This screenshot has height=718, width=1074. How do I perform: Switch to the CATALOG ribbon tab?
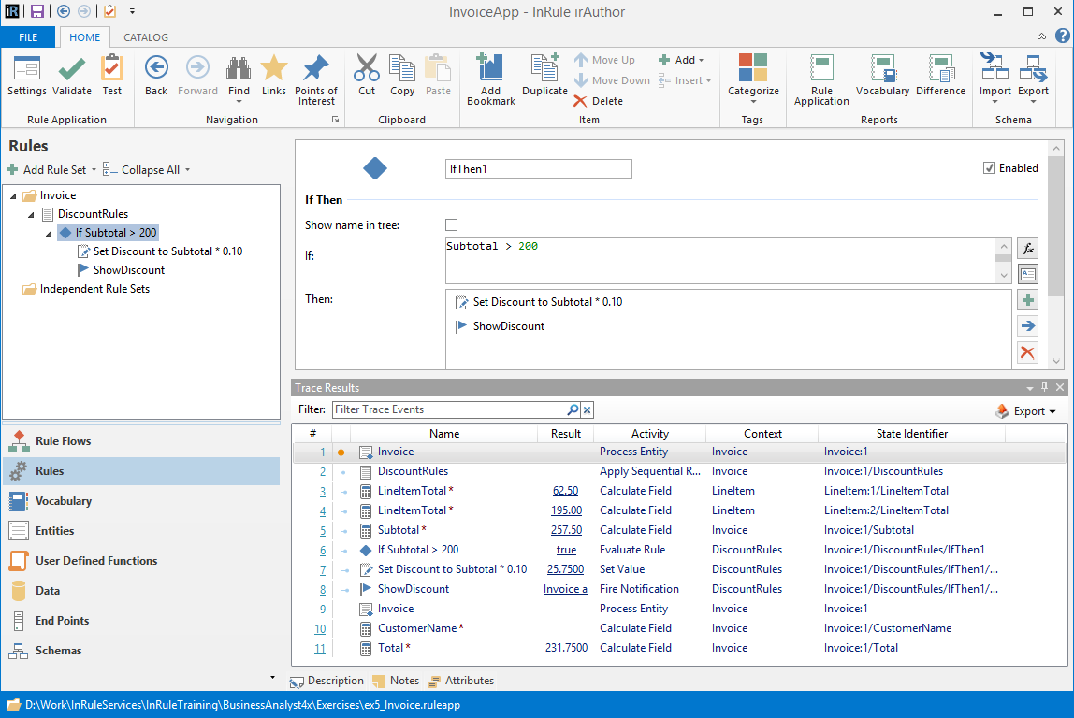pos(146,37)
